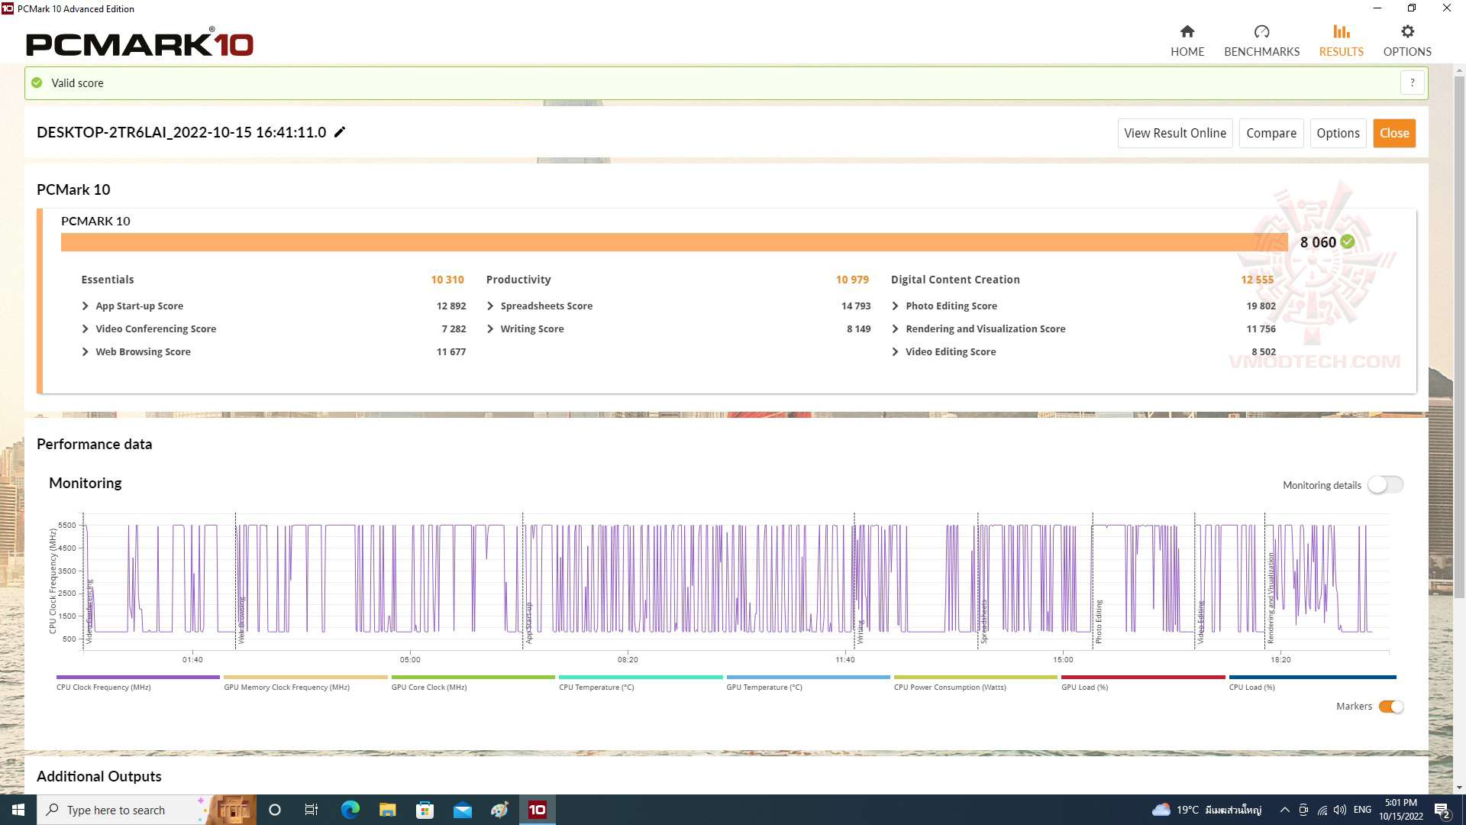Click the PCMark 10 taskbar icon
Screen dimensions: 1466x825
pyautogui.click(x=538, y=810)
